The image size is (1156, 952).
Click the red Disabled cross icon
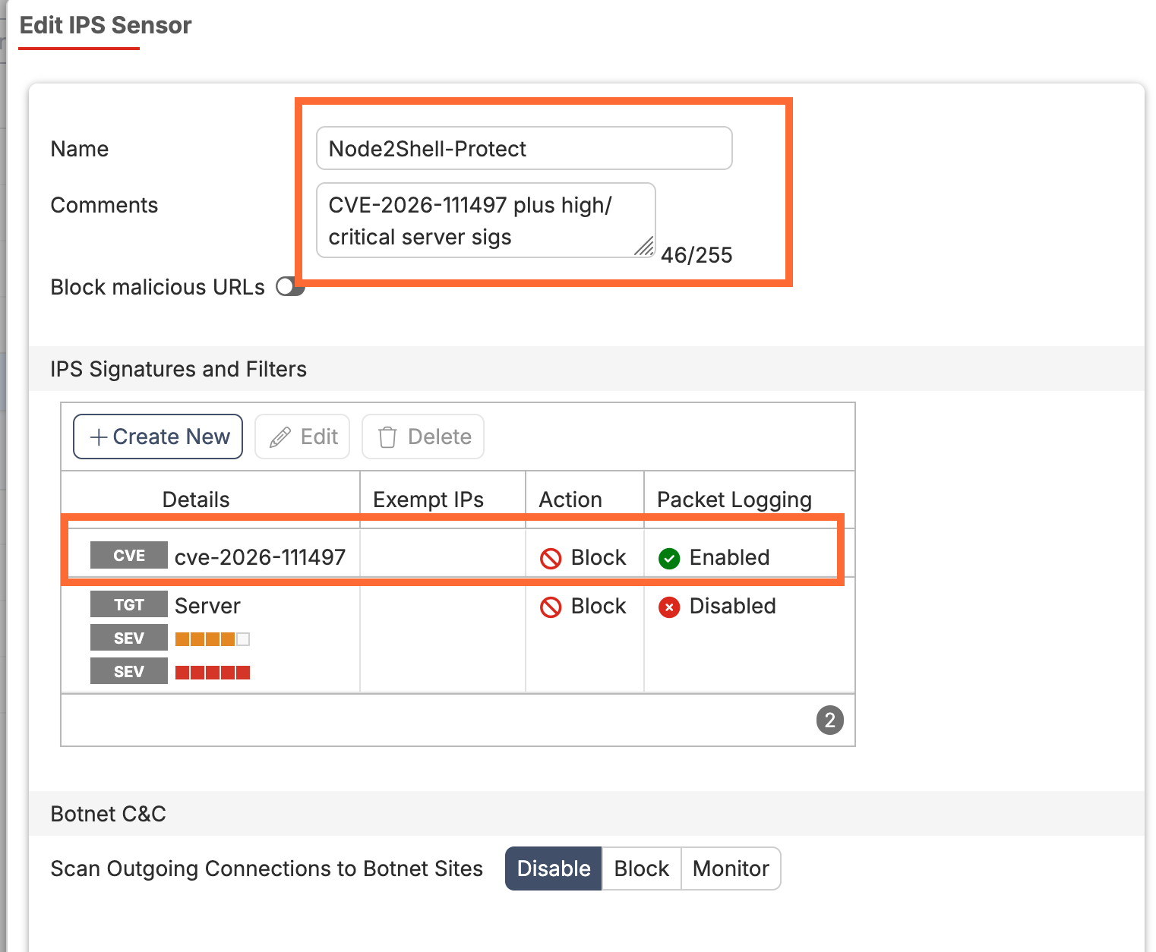pyautogui.click(x=669, y=607)
